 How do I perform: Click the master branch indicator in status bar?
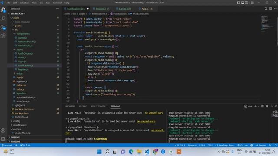tap(7, 146)
